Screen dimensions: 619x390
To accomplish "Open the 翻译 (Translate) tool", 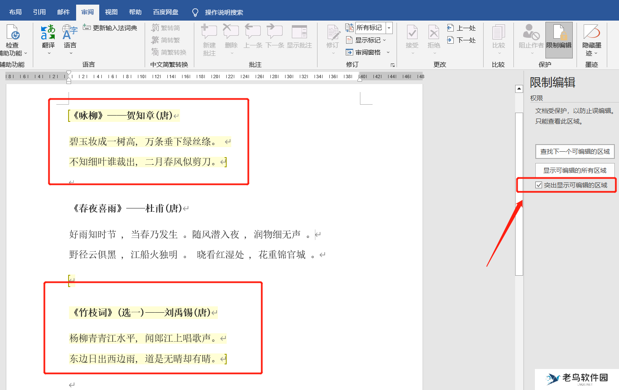I will (x=48, y=38).
